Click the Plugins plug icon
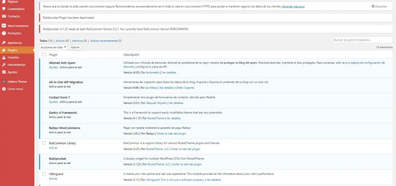 click(x=4, y=50)
